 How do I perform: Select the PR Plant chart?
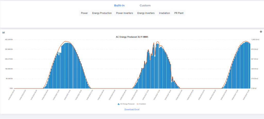click(x=179, y=13)
